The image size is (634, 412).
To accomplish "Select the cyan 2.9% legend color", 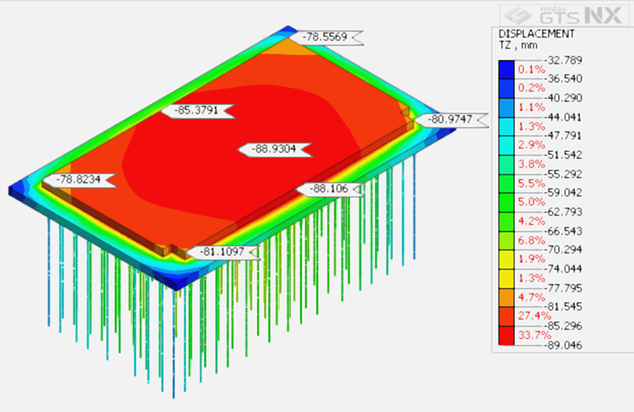I will [x=507, y=146].
